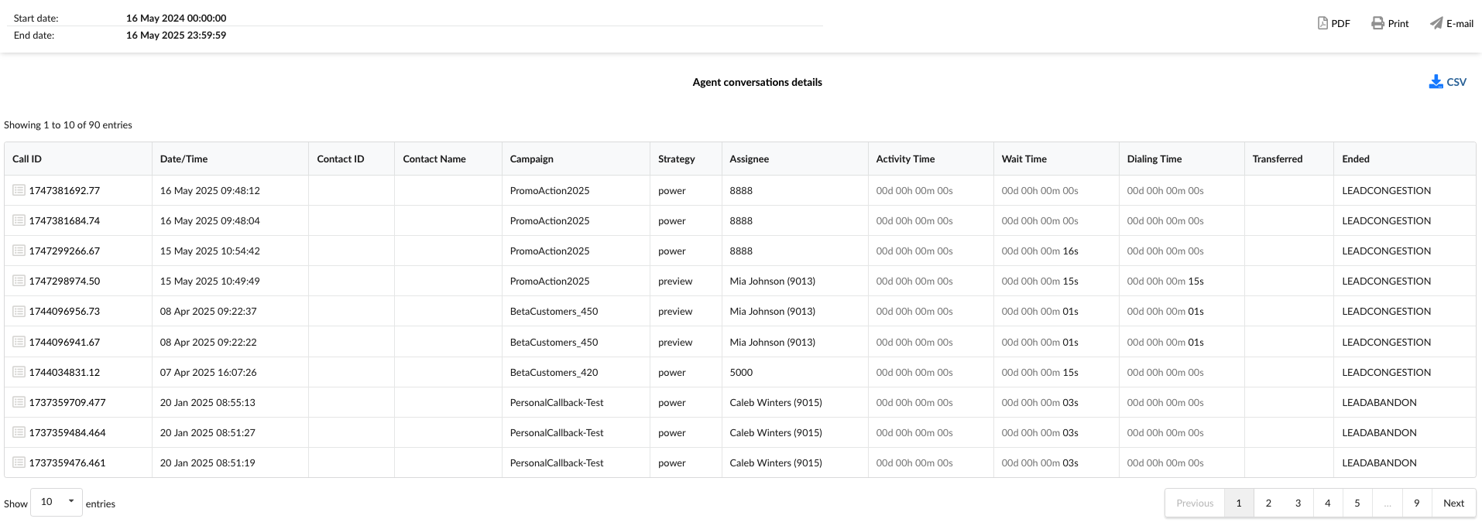
Task: Click the Previous pagination button
Action: pos(1195,503)
